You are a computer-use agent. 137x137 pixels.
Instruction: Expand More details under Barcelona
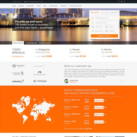coord(68,116)
